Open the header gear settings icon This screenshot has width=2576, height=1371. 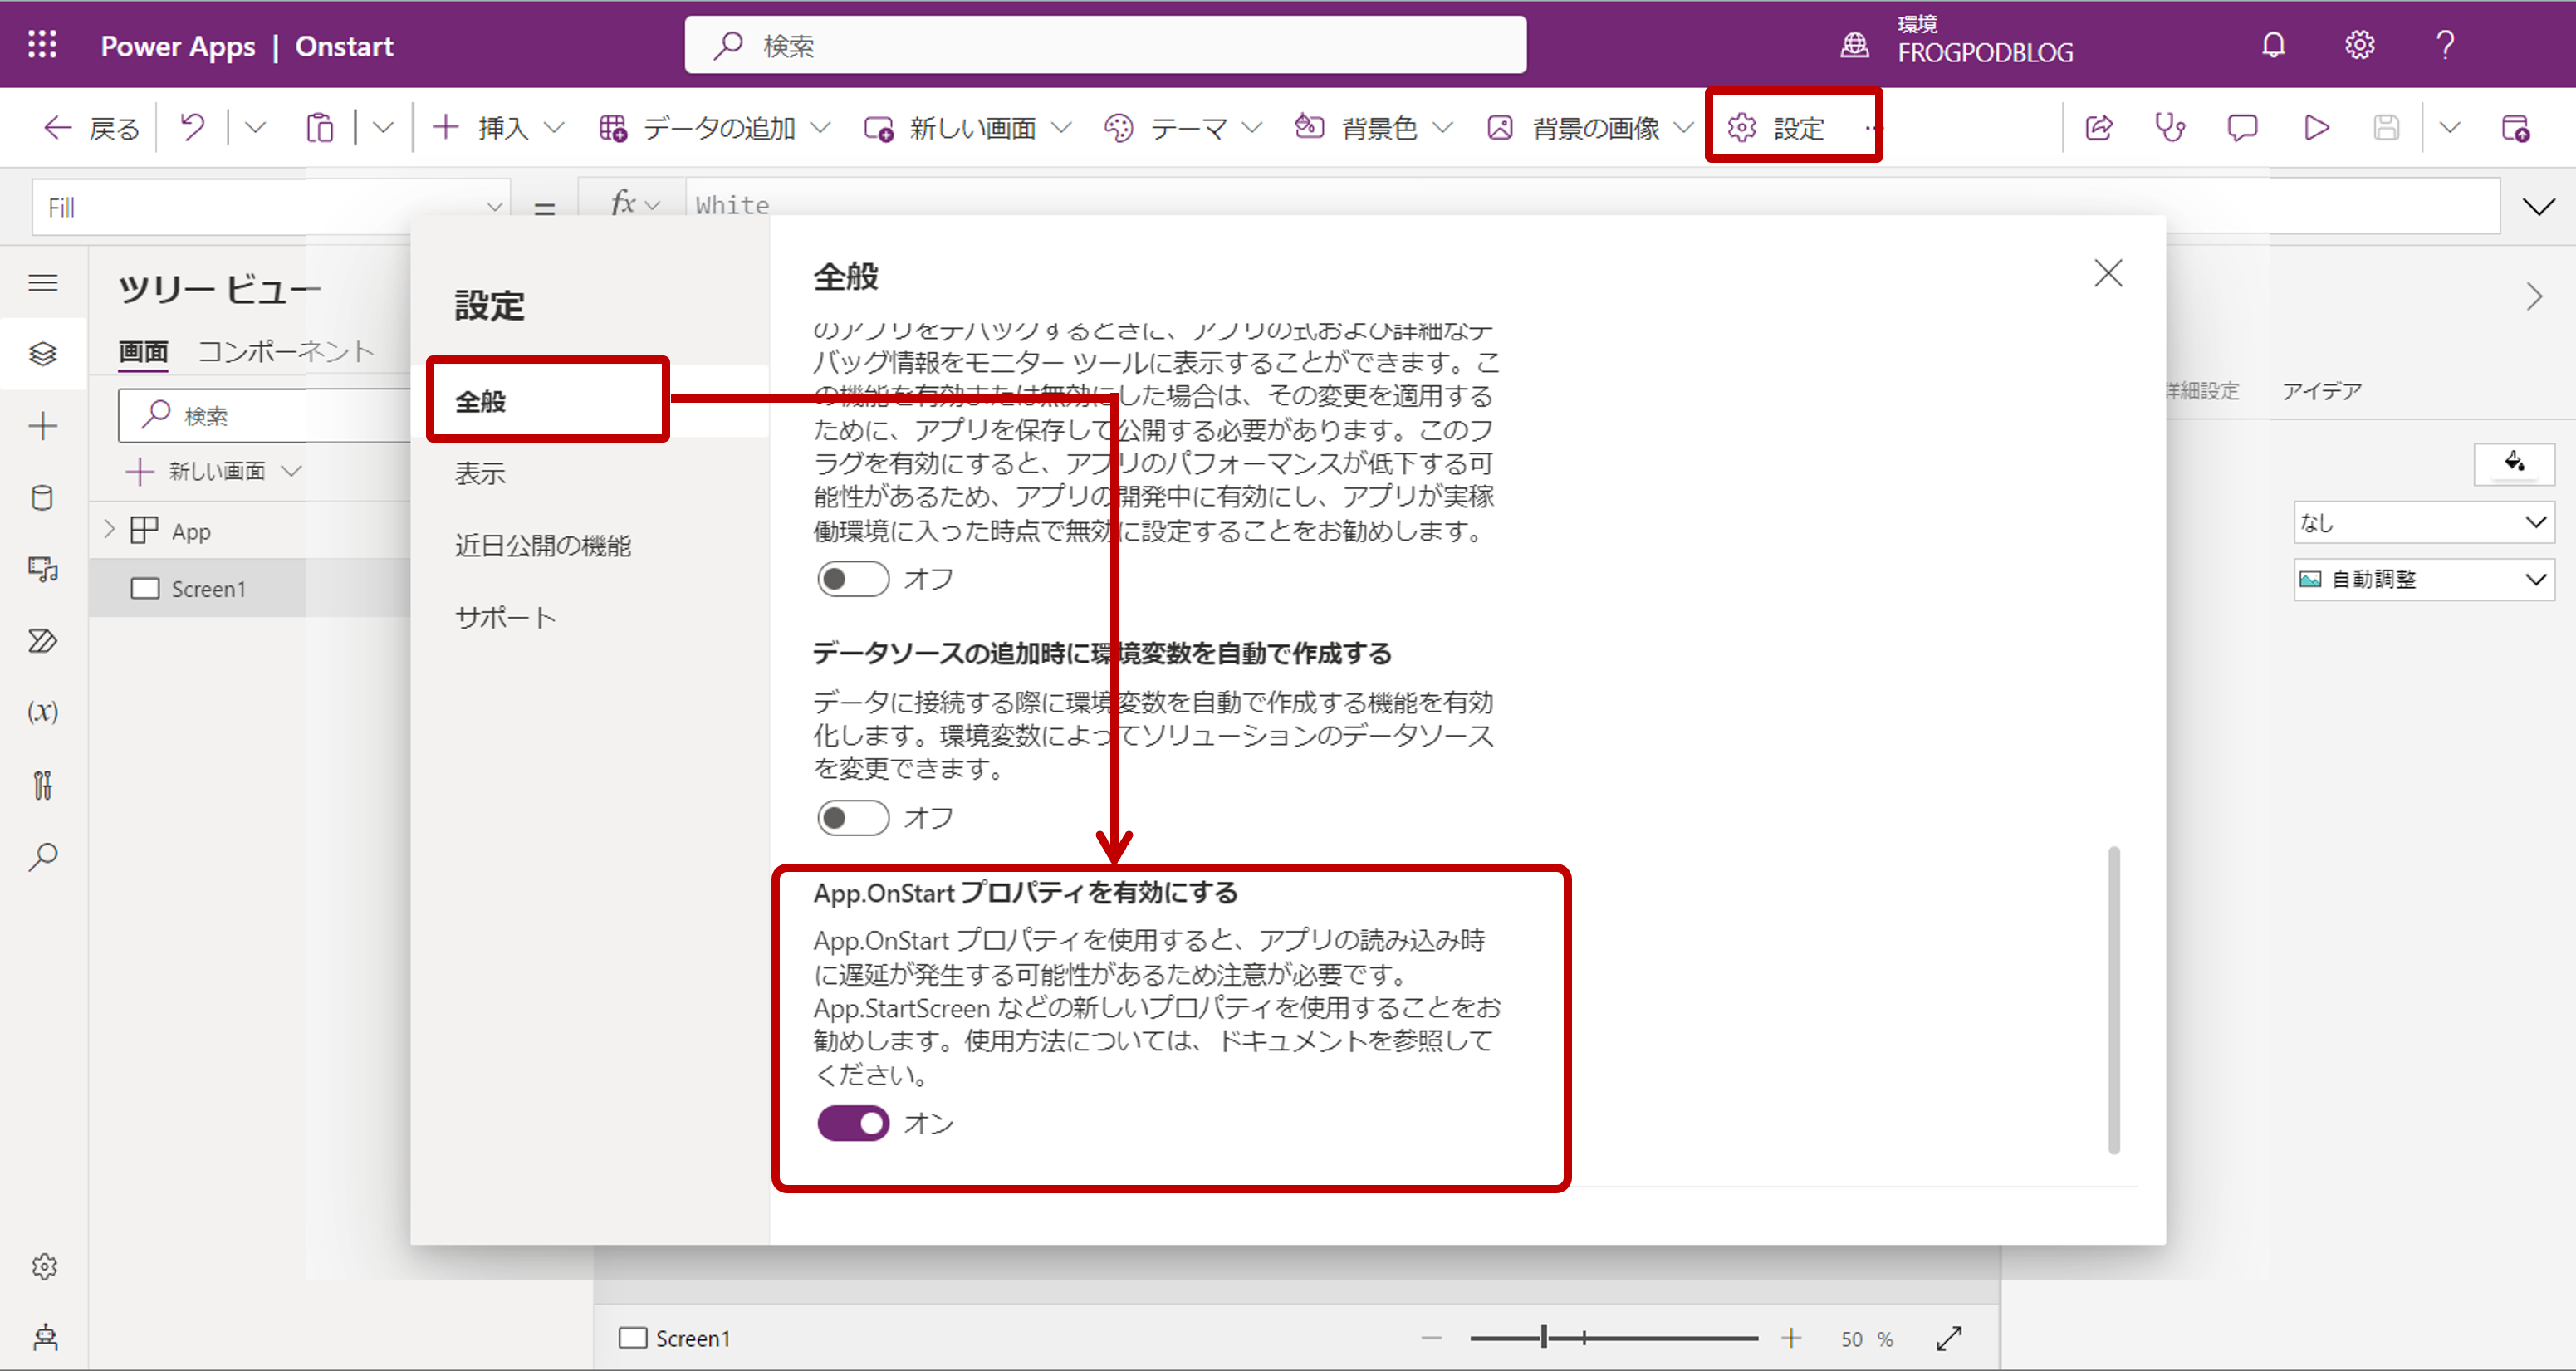[2359, 45]
